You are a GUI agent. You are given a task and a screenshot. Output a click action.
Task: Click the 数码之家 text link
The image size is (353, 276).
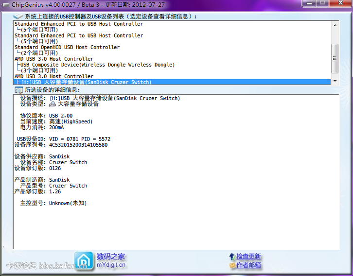[111, 257]
